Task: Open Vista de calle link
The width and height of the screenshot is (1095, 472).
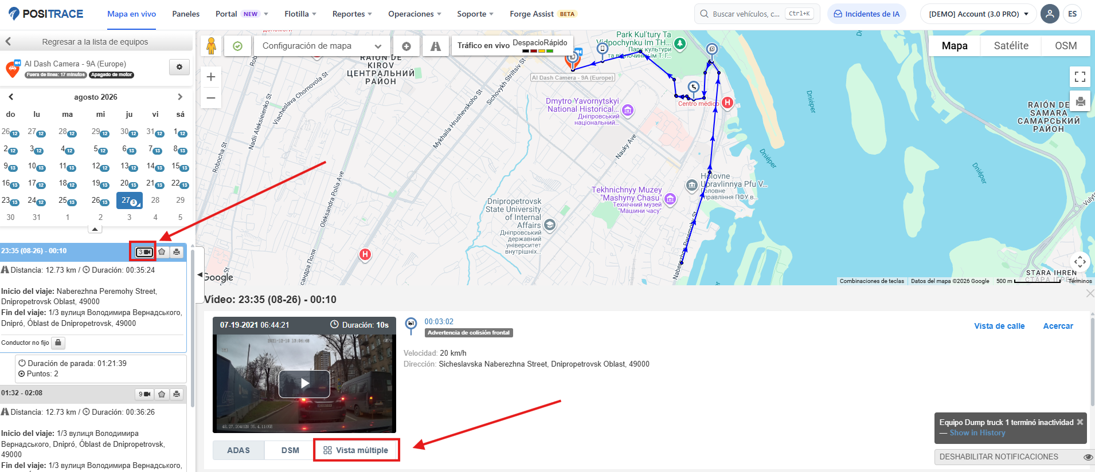Action: 999,326
